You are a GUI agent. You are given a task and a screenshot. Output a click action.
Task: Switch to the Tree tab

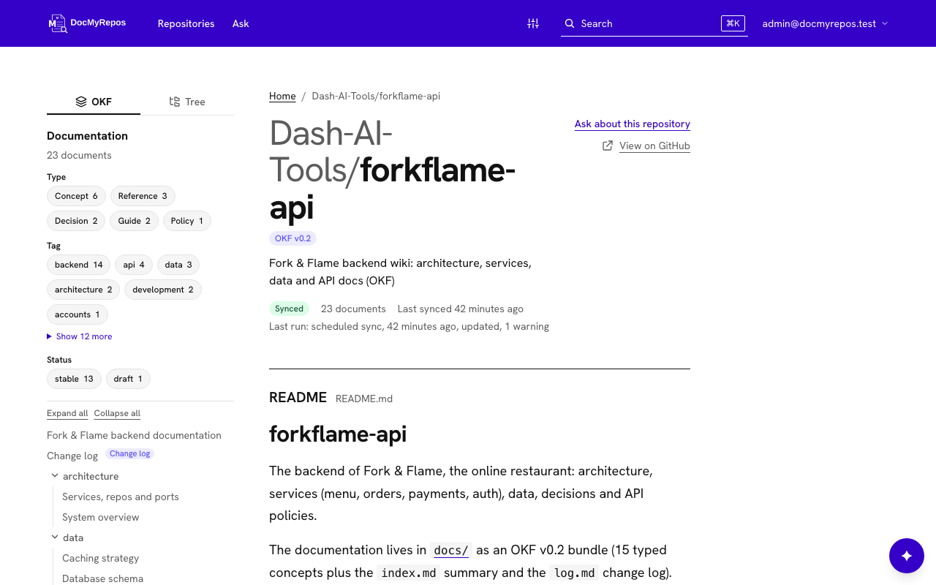pos(187,102)
